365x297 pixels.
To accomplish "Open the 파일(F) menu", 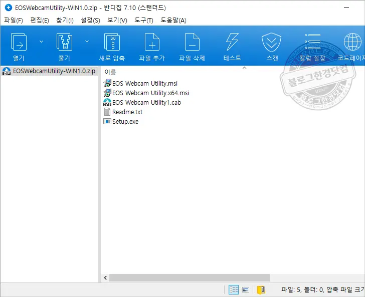I will click(x=14, y=21).
